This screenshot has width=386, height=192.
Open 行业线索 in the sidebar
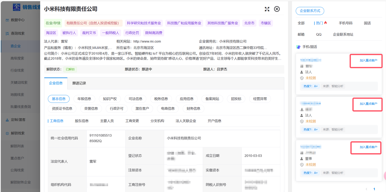click(17, 70)
